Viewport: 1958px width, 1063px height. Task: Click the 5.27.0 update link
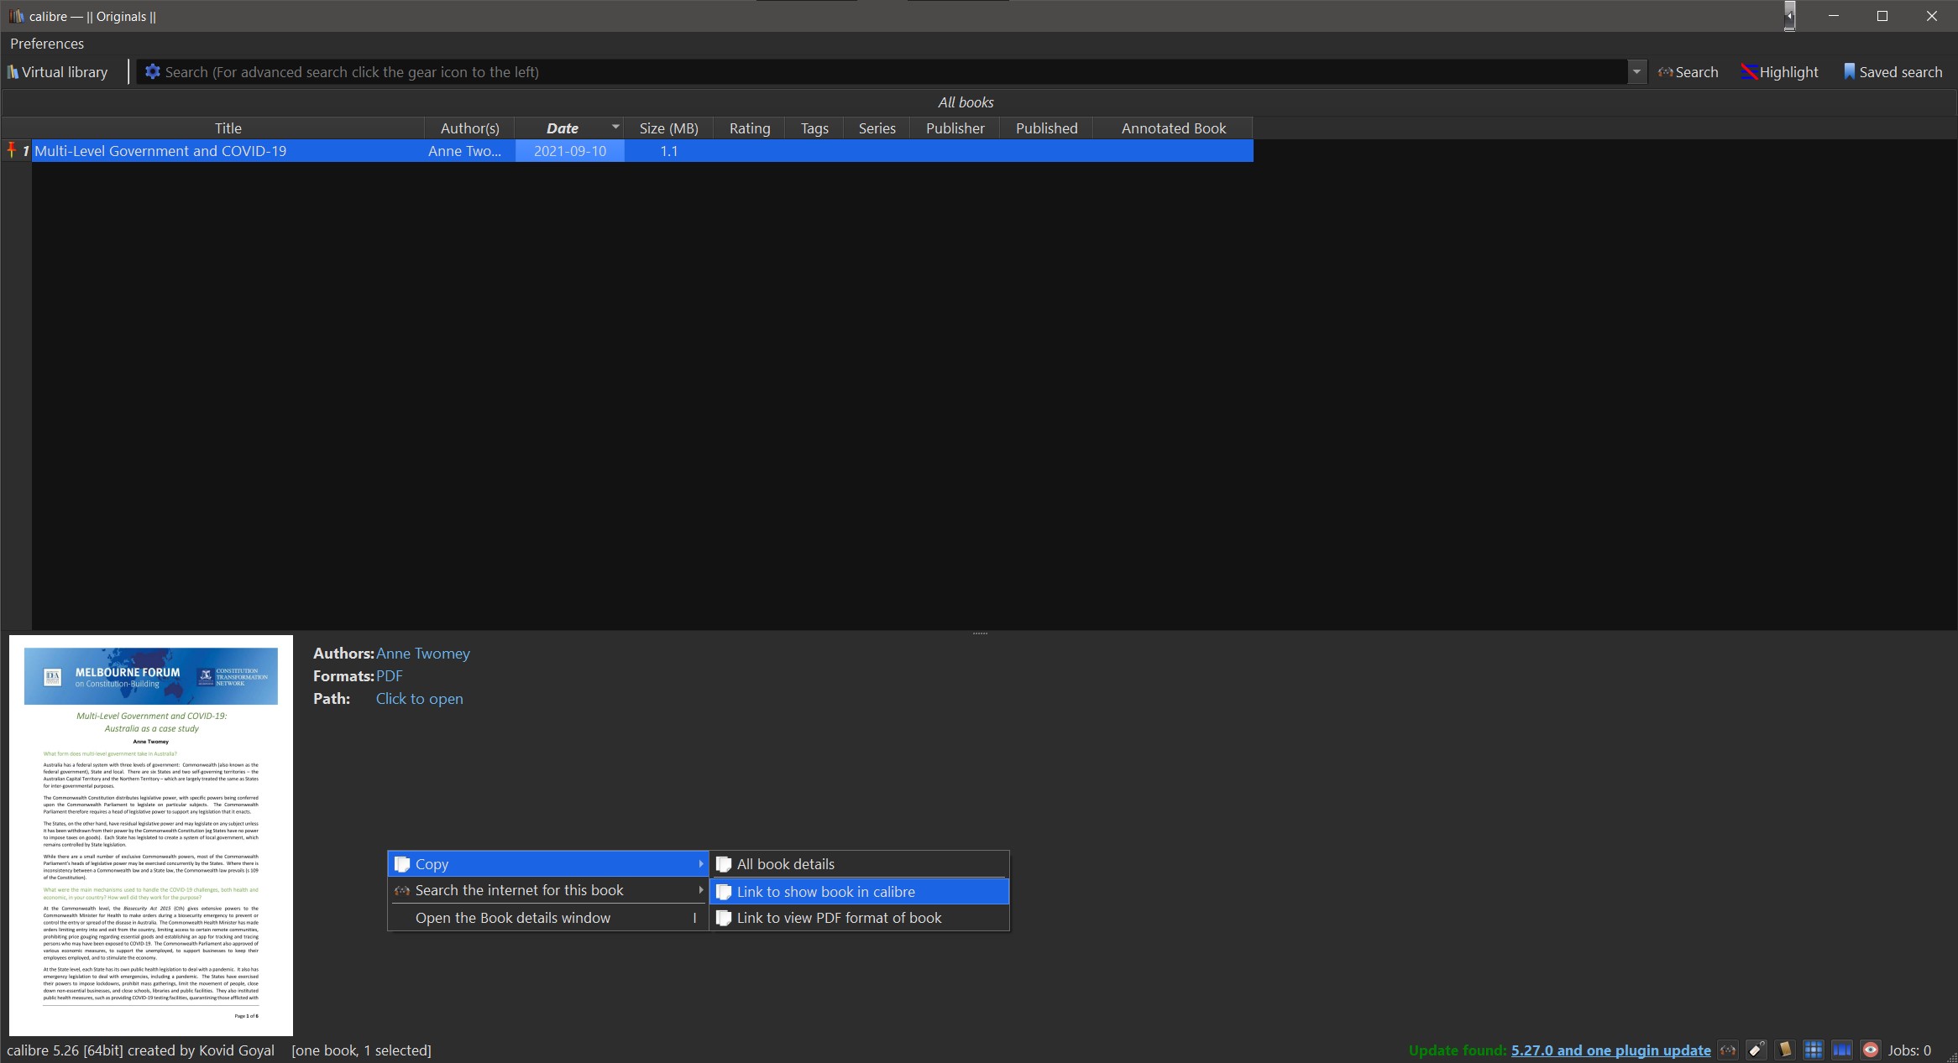pos(1610,1050)
